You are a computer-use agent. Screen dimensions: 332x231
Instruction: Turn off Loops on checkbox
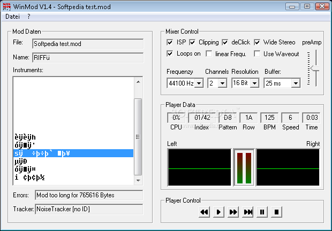[170, 53]
